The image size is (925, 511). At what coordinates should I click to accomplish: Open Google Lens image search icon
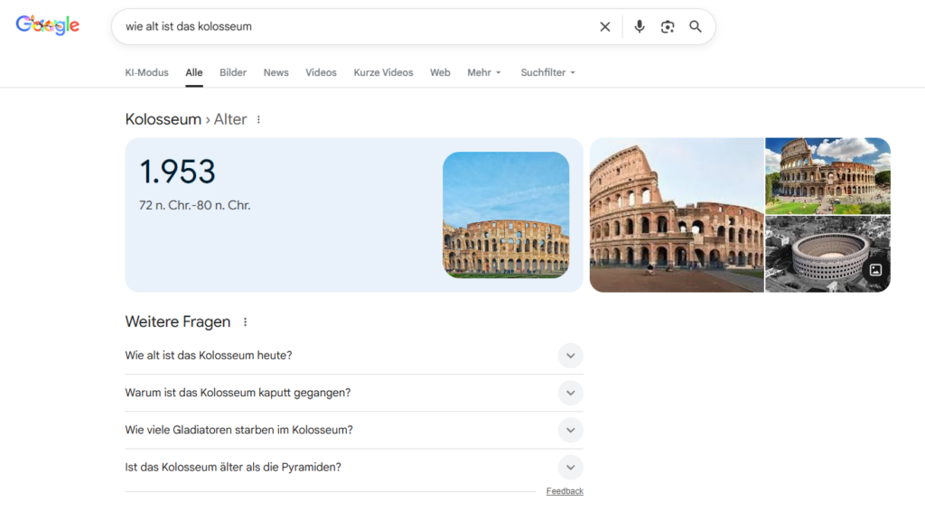pos(668,27)
